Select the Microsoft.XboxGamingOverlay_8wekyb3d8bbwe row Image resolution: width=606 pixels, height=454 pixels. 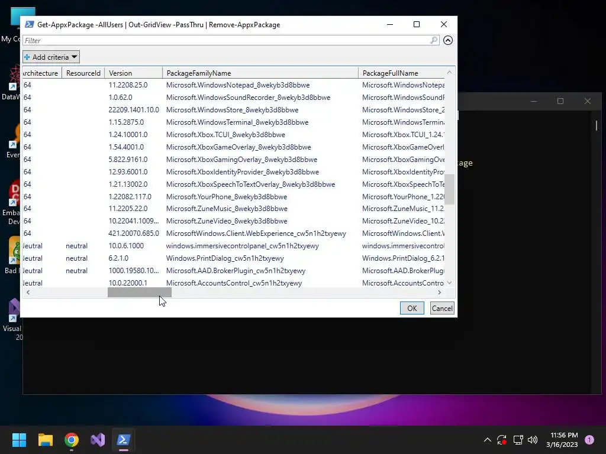[x=233, y=159]
